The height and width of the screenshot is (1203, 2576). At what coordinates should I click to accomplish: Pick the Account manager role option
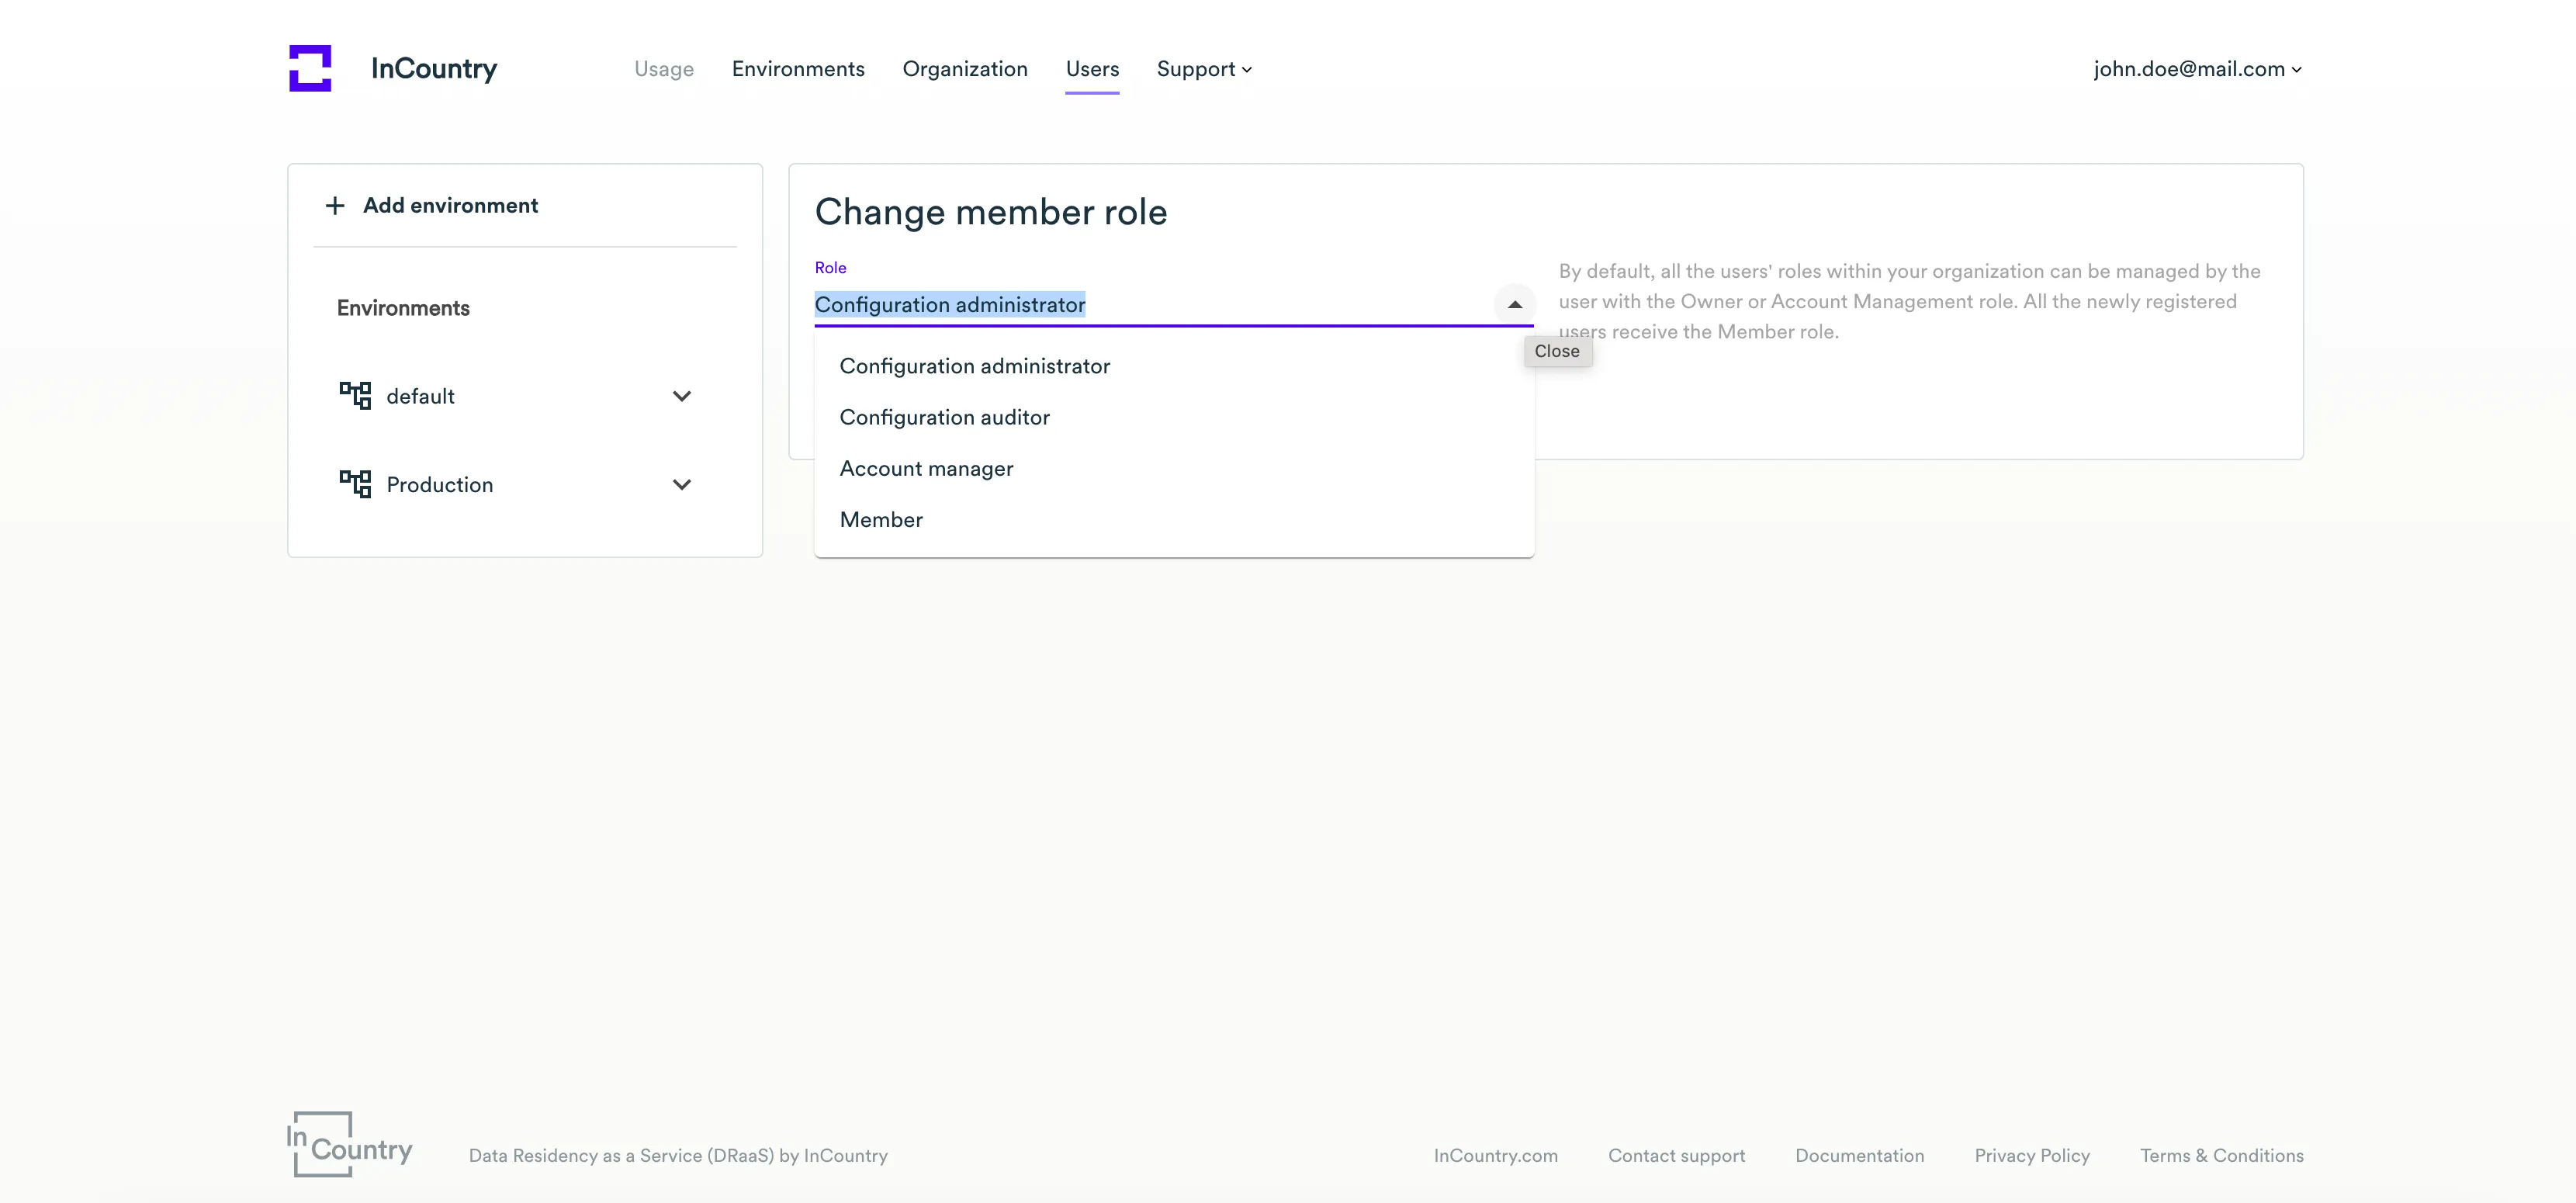tap(926, 468)
